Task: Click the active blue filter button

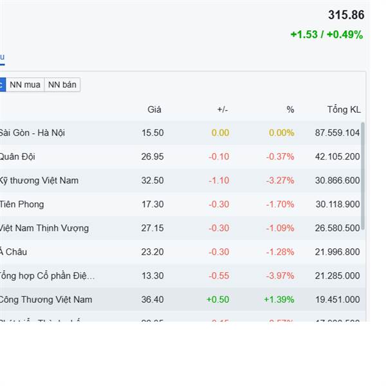Action: tap(2, 85)
